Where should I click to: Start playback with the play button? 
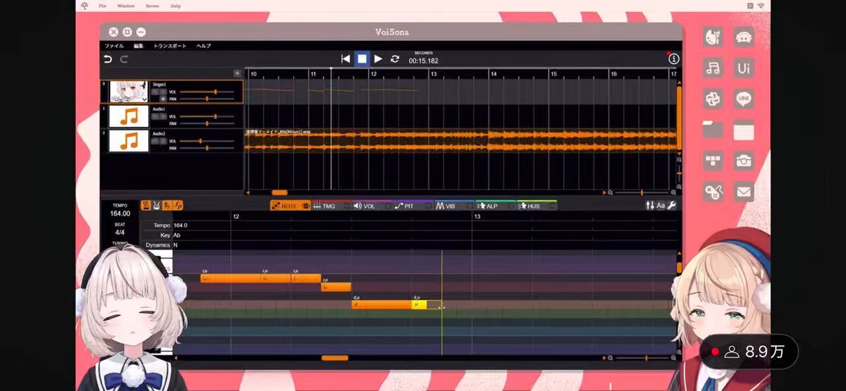pyautogui.click(x=378, y=59)
